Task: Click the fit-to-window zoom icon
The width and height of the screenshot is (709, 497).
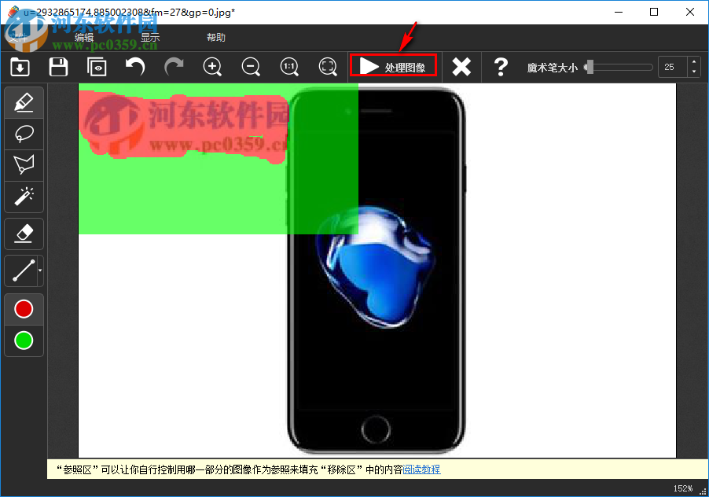Action: [327, 67]
